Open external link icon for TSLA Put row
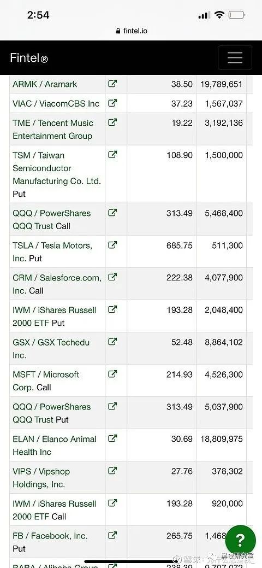Image resolution: width=262 pixels, height=568 pixels. coord(112,245)
